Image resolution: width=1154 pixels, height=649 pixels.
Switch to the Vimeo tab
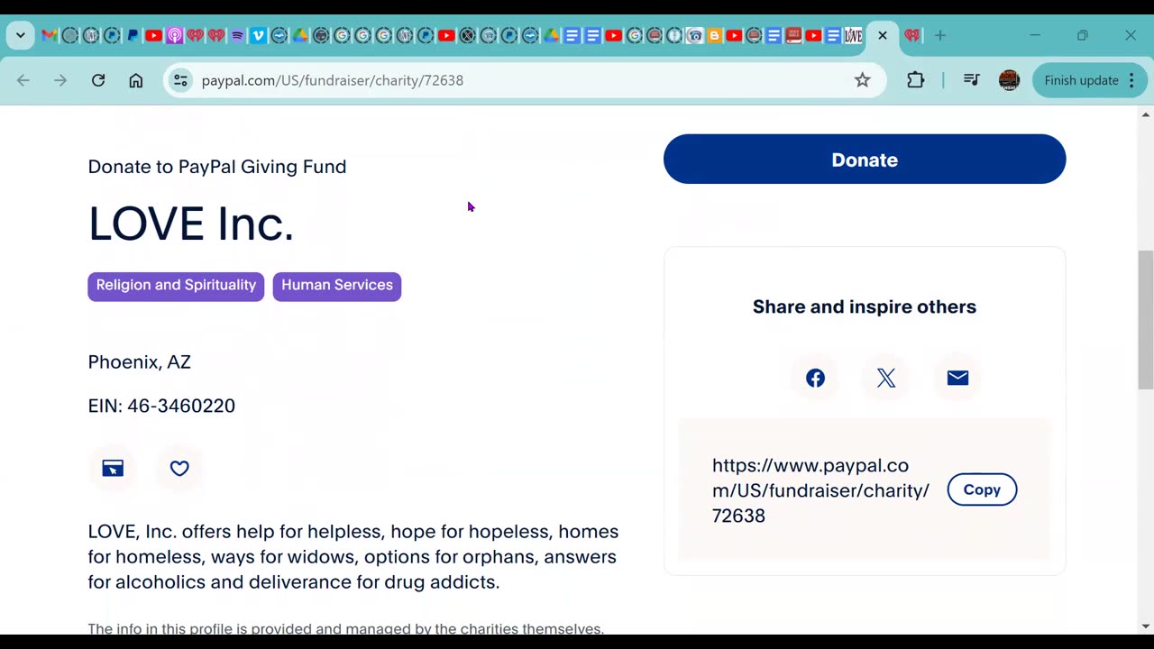[258, 36]
